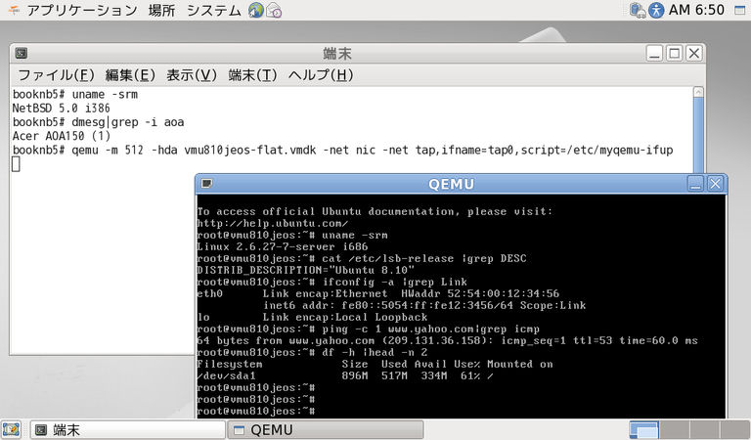Screen dimensions: 751x440
Task: Click the QEMU title bar
Action: pyautogui.click(x=451, y=184)
